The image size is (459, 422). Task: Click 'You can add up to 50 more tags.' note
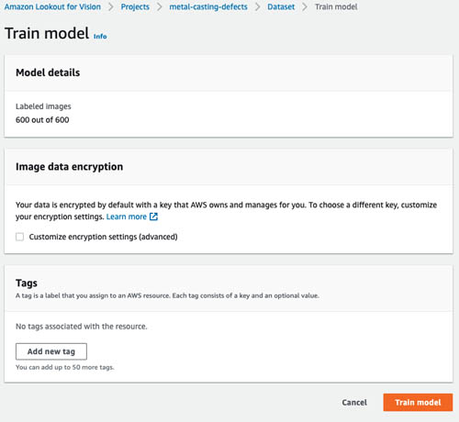pos(65,367)
